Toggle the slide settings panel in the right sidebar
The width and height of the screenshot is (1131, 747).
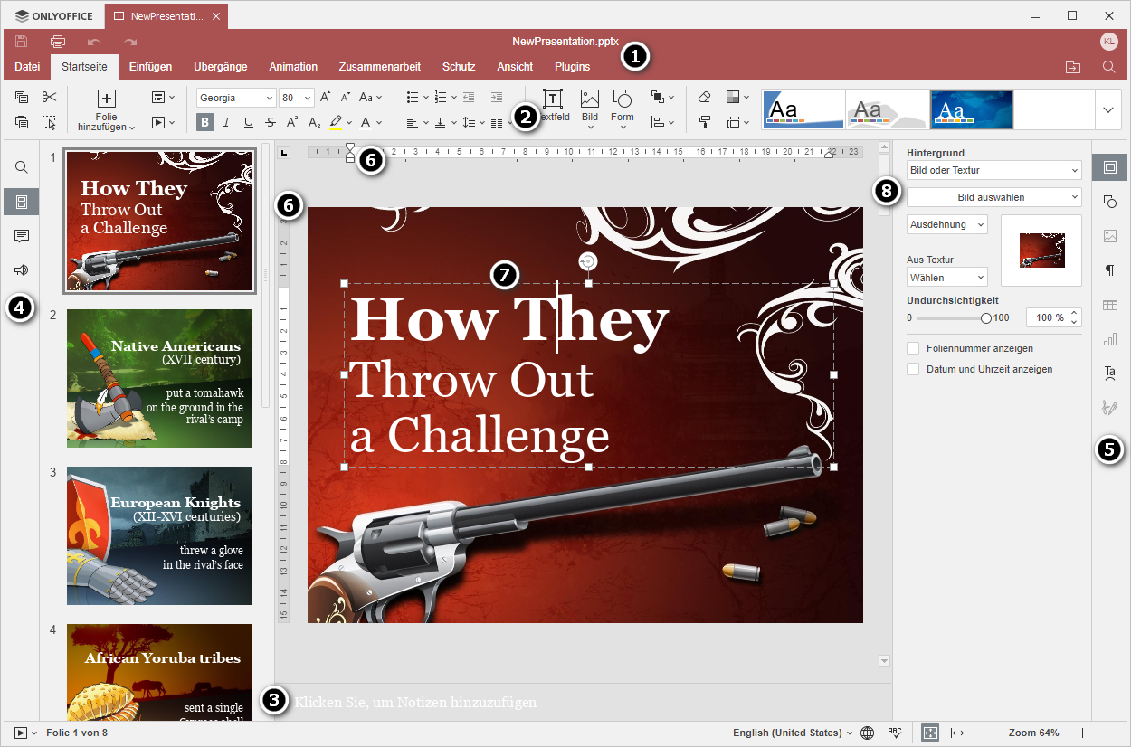1110,166
